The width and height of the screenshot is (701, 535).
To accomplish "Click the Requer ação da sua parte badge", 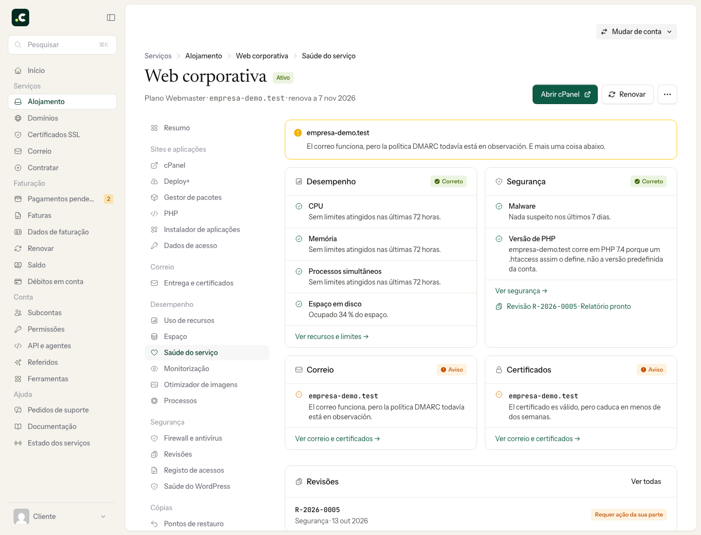I will pyautogui.click(x=629, y=515).
